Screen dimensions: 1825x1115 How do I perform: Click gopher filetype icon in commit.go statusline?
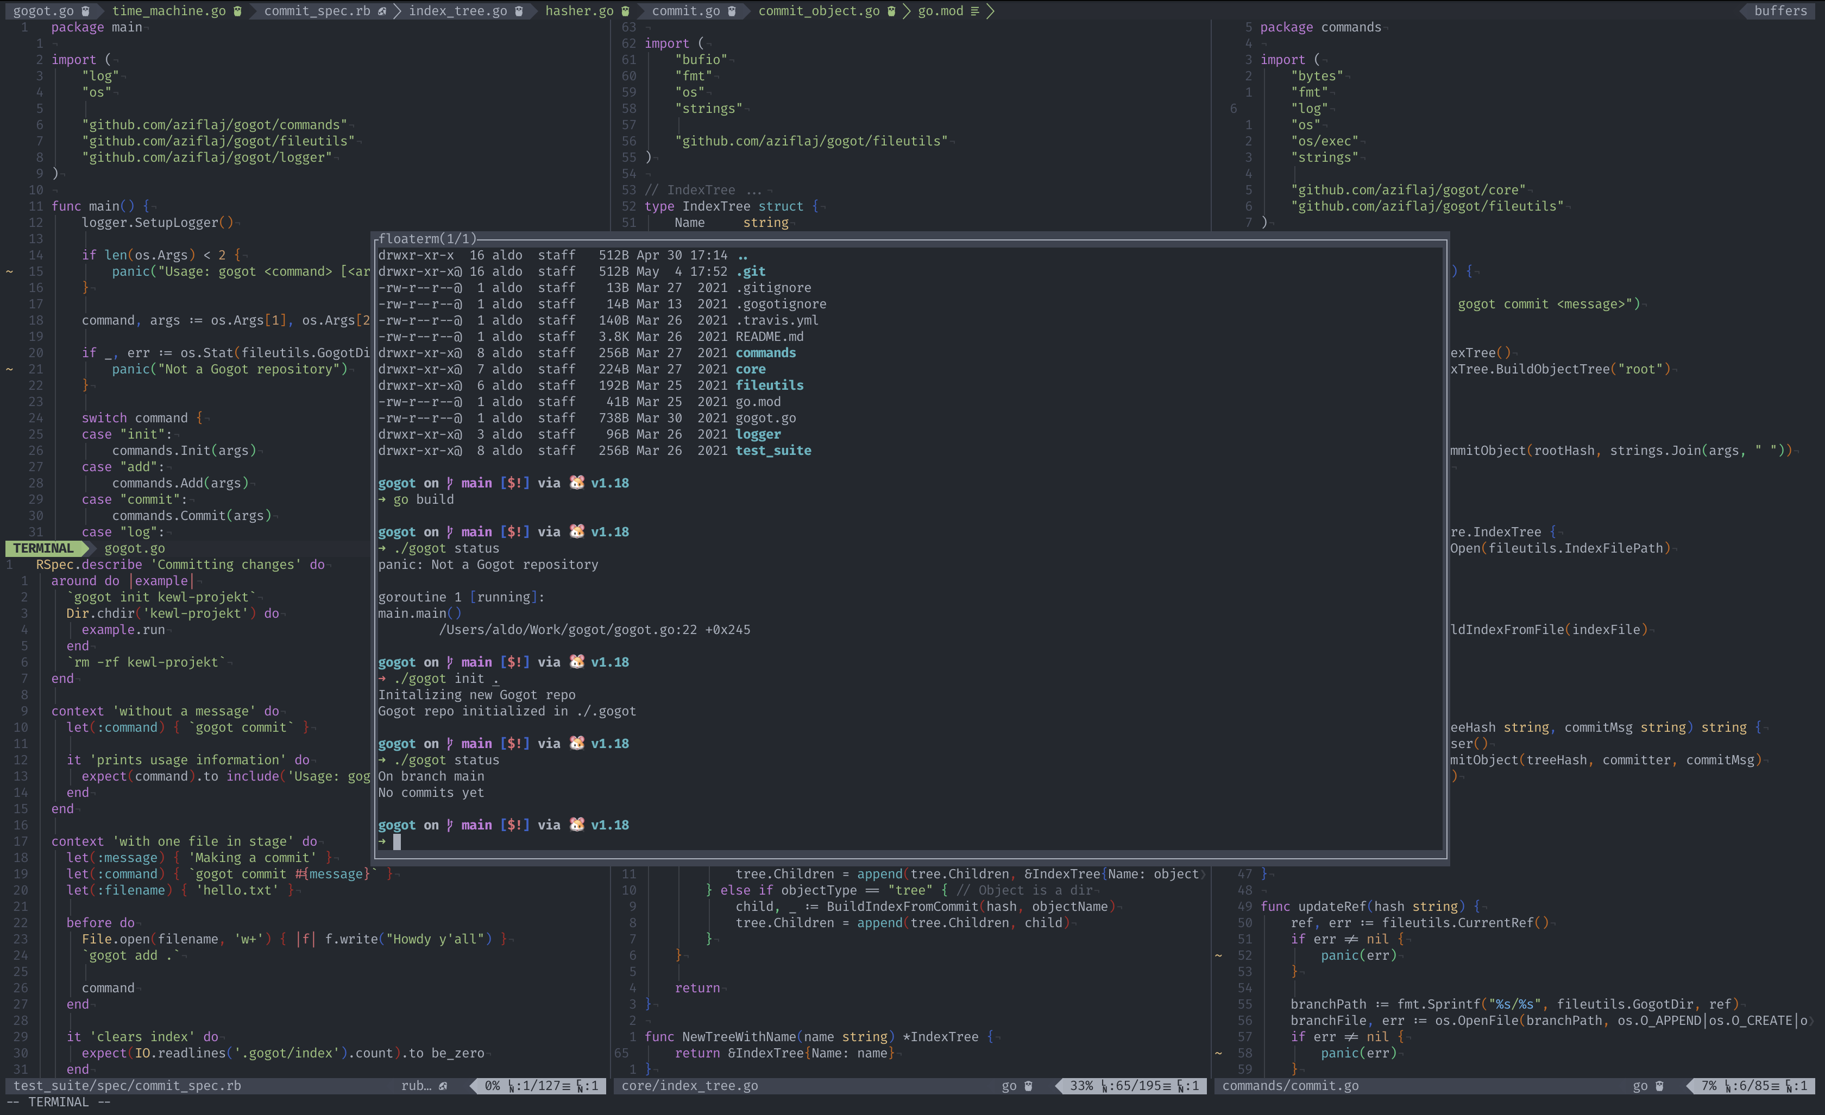tap(1659, 1085)
